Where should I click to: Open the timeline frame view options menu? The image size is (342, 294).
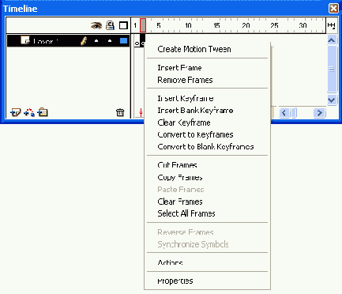click(x=332, y=25)
